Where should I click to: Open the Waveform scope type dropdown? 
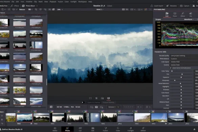[x=189, y=19]
